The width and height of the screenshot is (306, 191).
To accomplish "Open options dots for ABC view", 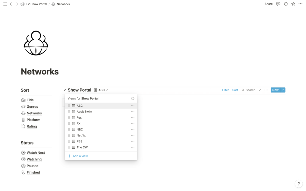I will pyautogui.click(x=133, y=106).
